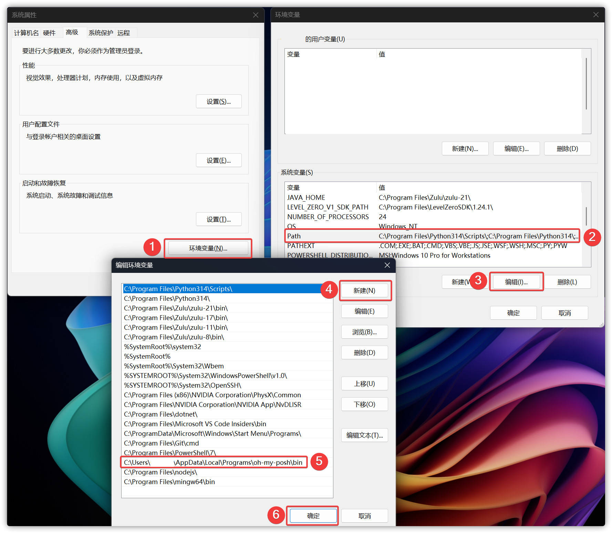612x533 pixels.
Task: Move the entry down with 下移(O)
Action: coord(364,404)
